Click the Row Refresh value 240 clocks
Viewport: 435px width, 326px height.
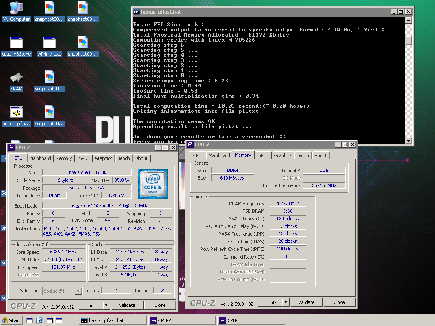288,249
